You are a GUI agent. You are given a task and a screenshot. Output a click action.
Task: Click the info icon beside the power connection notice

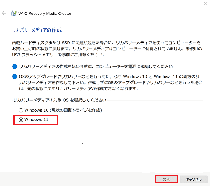[x=15, y=66]
